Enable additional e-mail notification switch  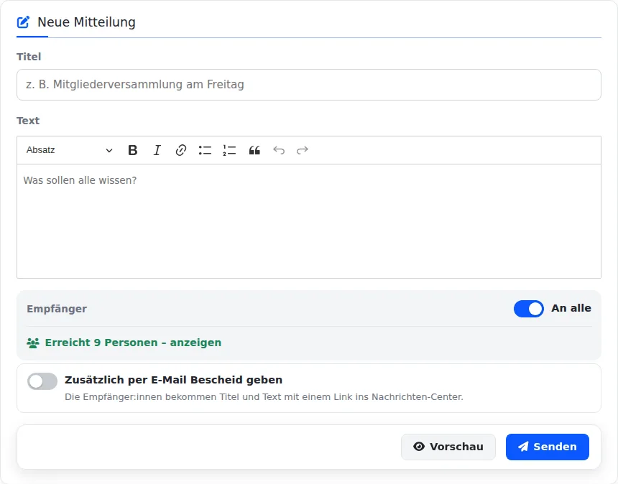point(42,381)
